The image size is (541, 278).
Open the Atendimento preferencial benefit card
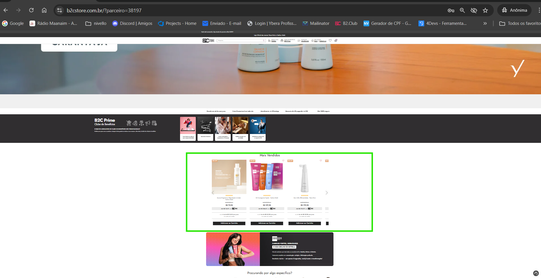tap(258, 129)
